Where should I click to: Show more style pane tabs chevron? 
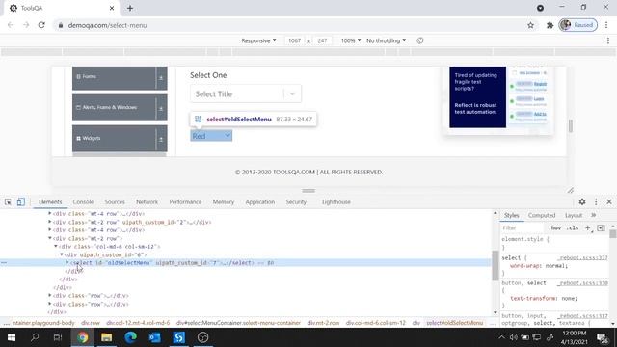tap(594, 215)
